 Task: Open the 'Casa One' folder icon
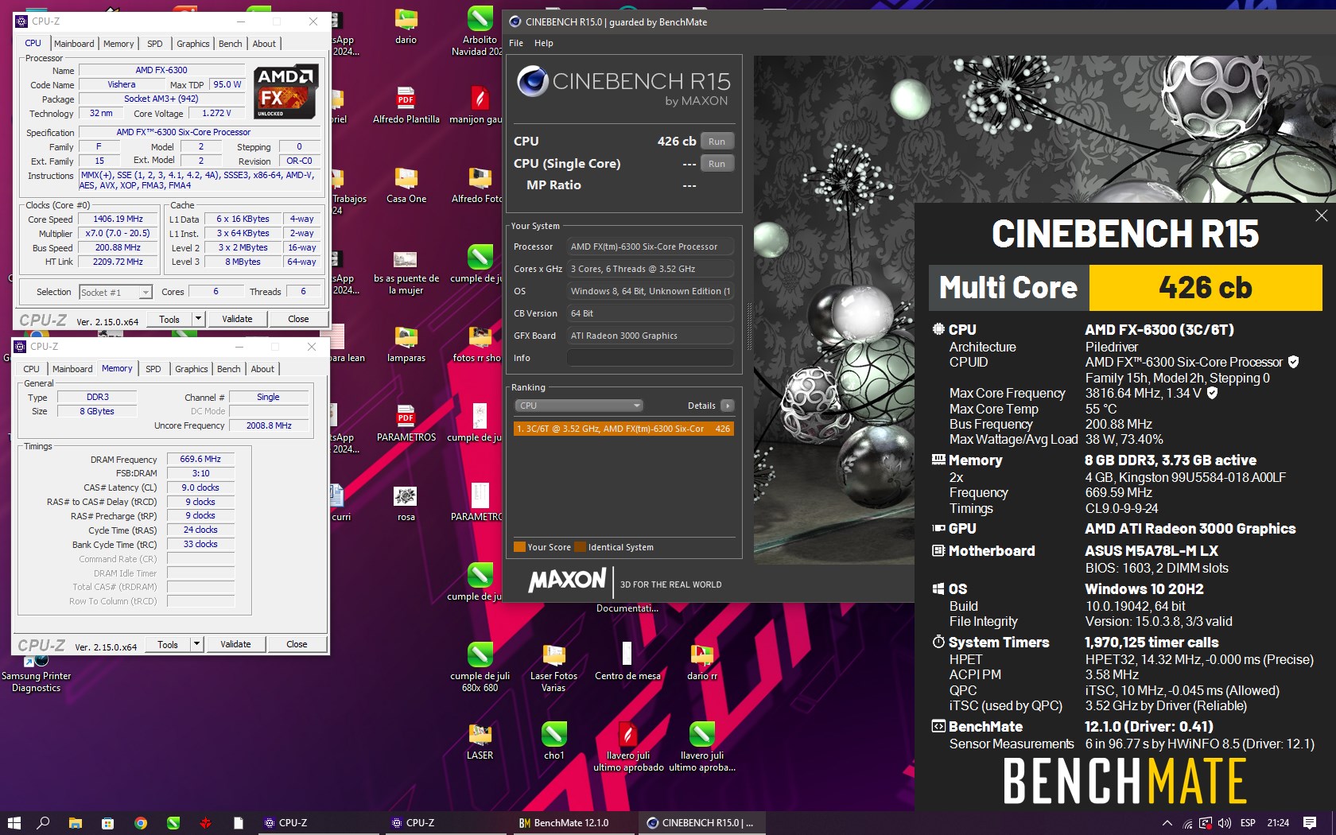406,184
